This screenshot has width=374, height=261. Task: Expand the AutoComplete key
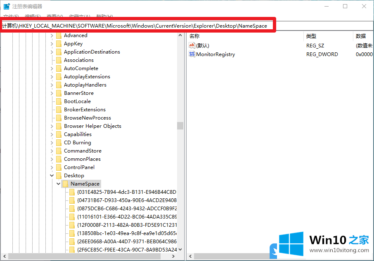[52, 68]
